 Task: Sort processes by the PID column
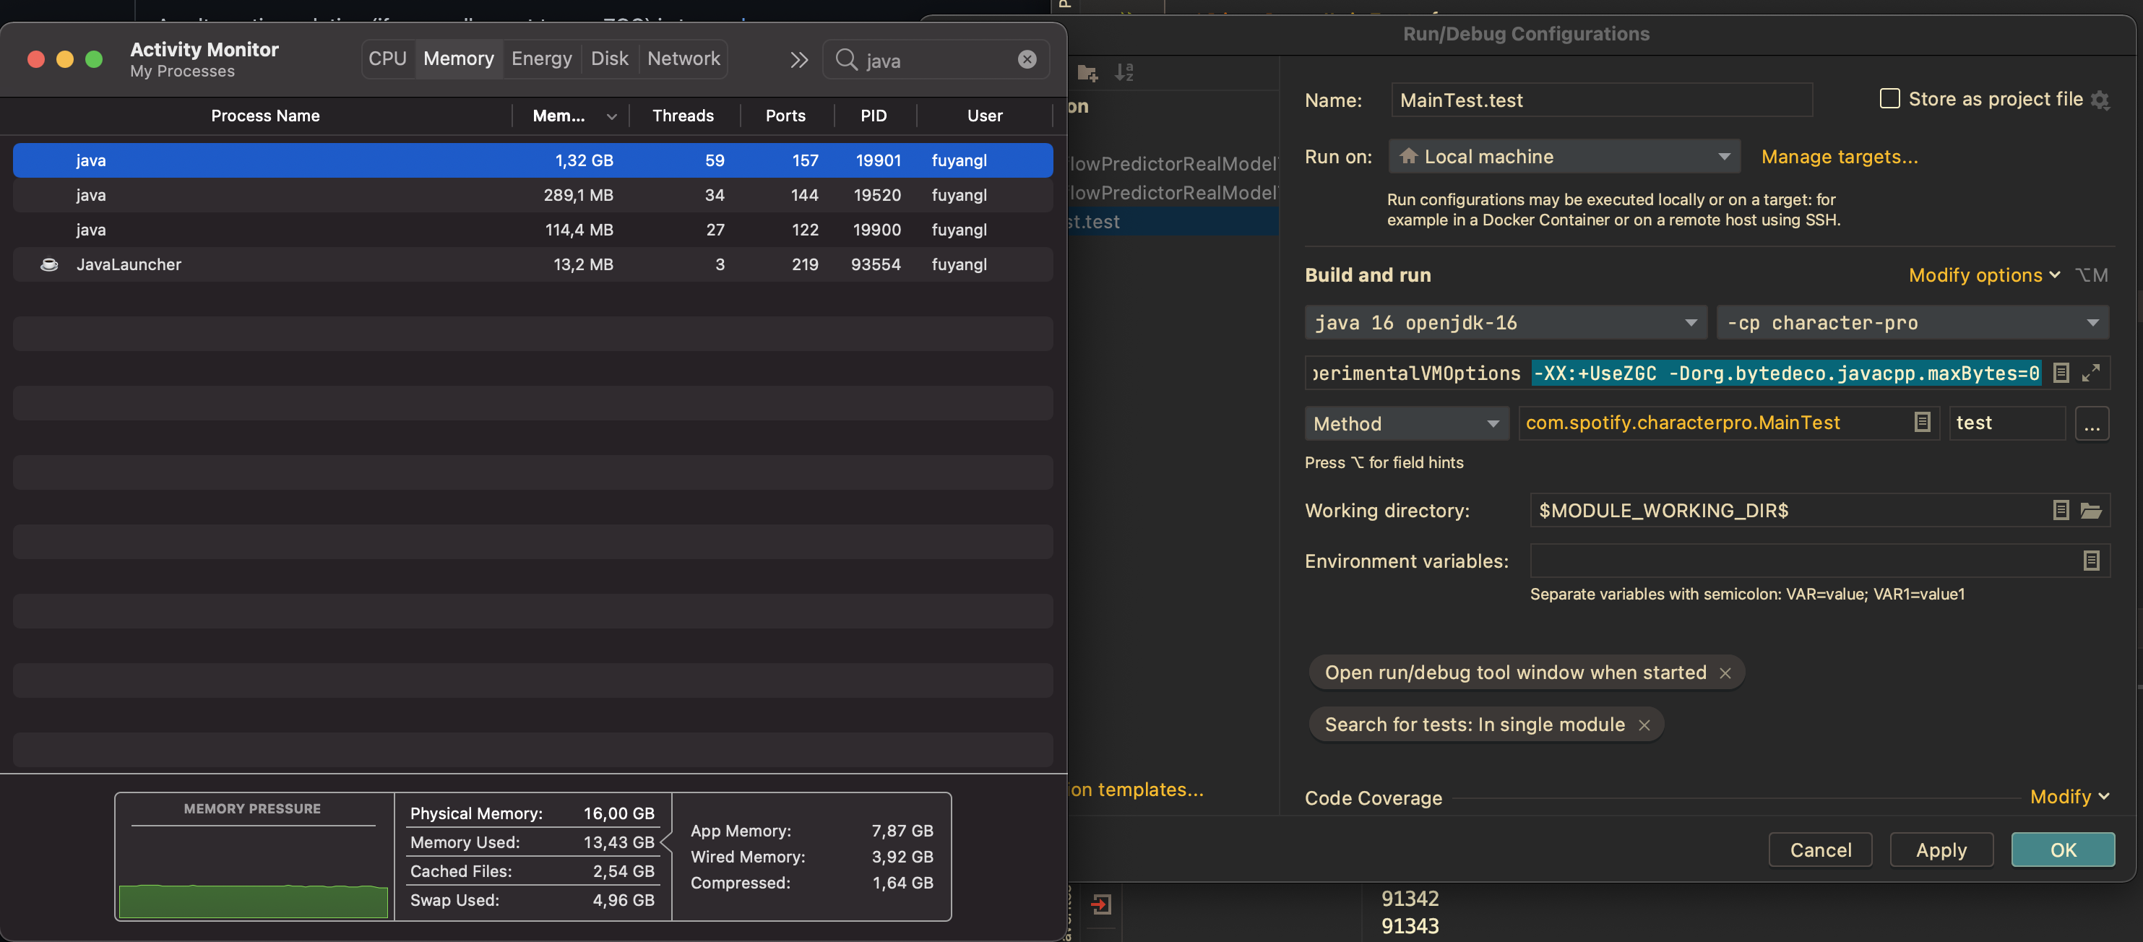(874, 116)
